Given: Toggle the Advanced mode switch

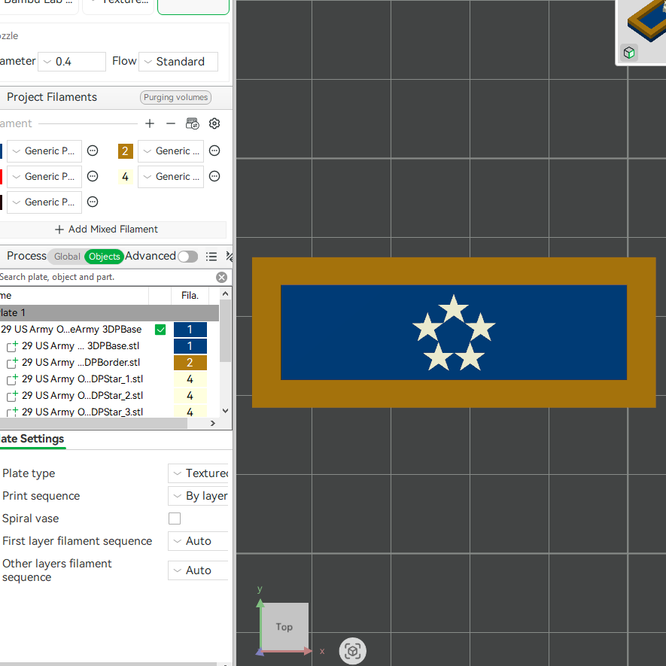Looking at the screenshot, I should [x=187, y=257].
